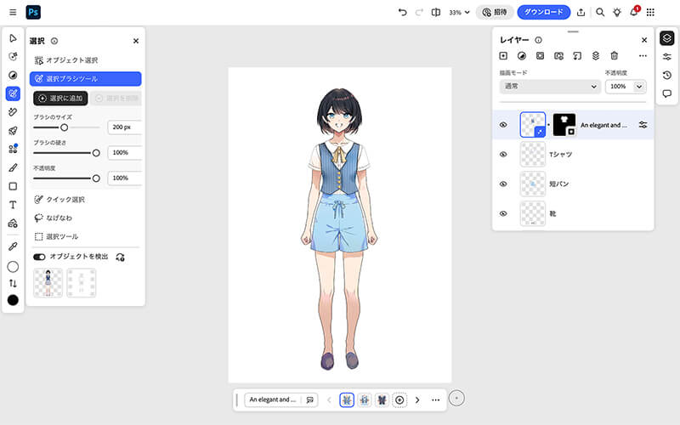This screenshot has width=680, height=425.
Task: Open the search magnifier icon in header
Action: pos(599,13)
